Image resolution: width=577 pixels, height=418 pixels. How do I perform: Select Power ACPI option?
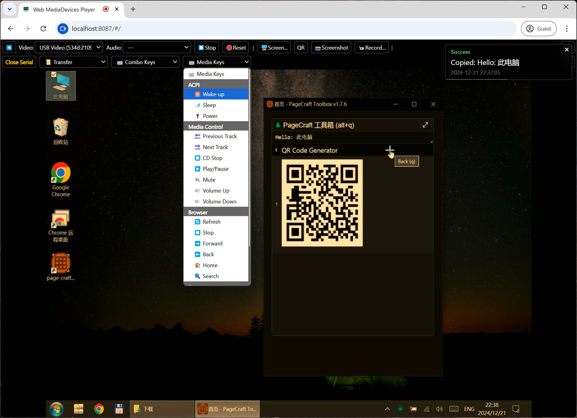tap(216, 116)
